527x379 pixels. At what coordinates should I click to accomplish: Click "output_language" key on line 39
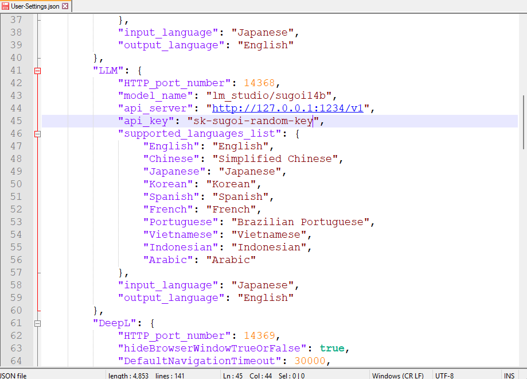coord(171,45)
